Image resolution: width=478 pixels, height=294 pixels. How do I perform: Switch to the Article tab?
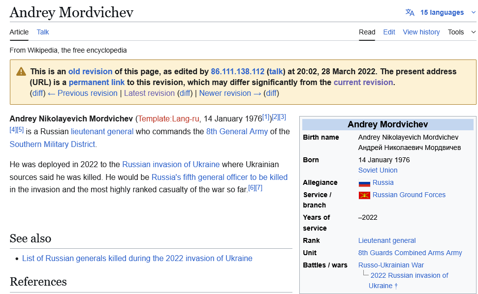(x=19, y=32)
